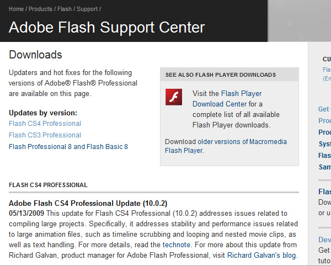Viewport: 331px width, 266px height.
Task: Open the partially visible 'Sam' sidebar link
Action: pyautogui.click(x=325, y=167)
